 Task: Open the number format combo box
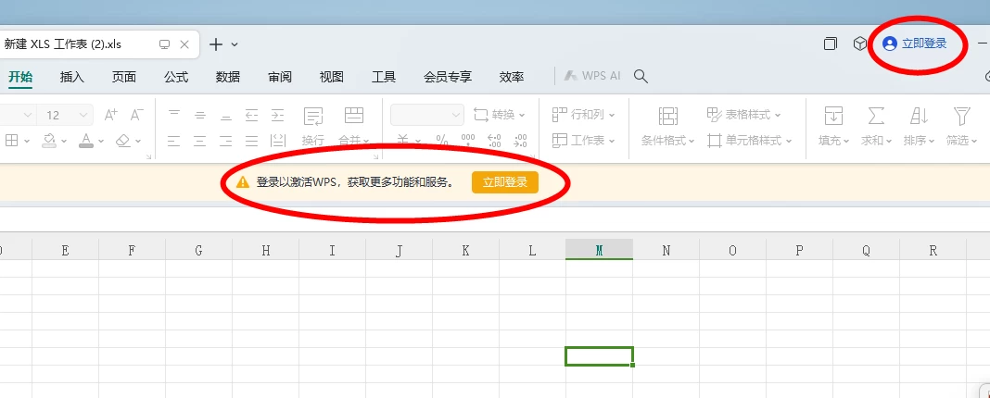(427, 115)
